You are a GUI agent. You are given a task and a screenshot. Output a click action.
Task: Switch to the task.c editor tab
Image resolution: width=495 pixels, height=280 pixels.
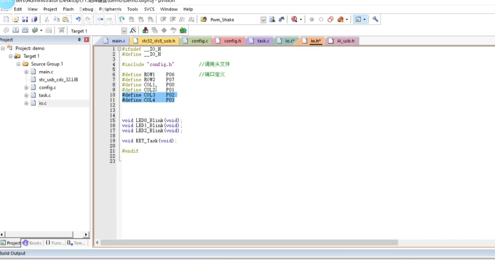tap(263, 41)
